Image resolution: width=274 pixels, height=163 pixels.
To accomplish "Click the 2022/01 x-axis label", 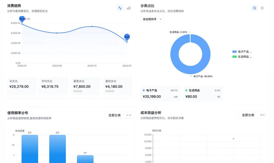I will [x=22, y=66].
